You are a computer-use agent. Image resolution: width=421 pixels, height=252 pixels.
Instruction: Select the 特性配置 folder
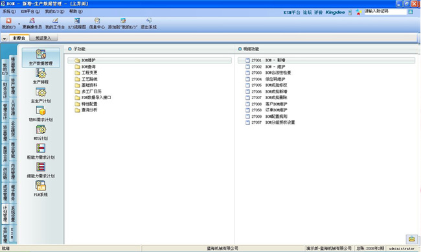pyautogui.click(x=86, y=104)
